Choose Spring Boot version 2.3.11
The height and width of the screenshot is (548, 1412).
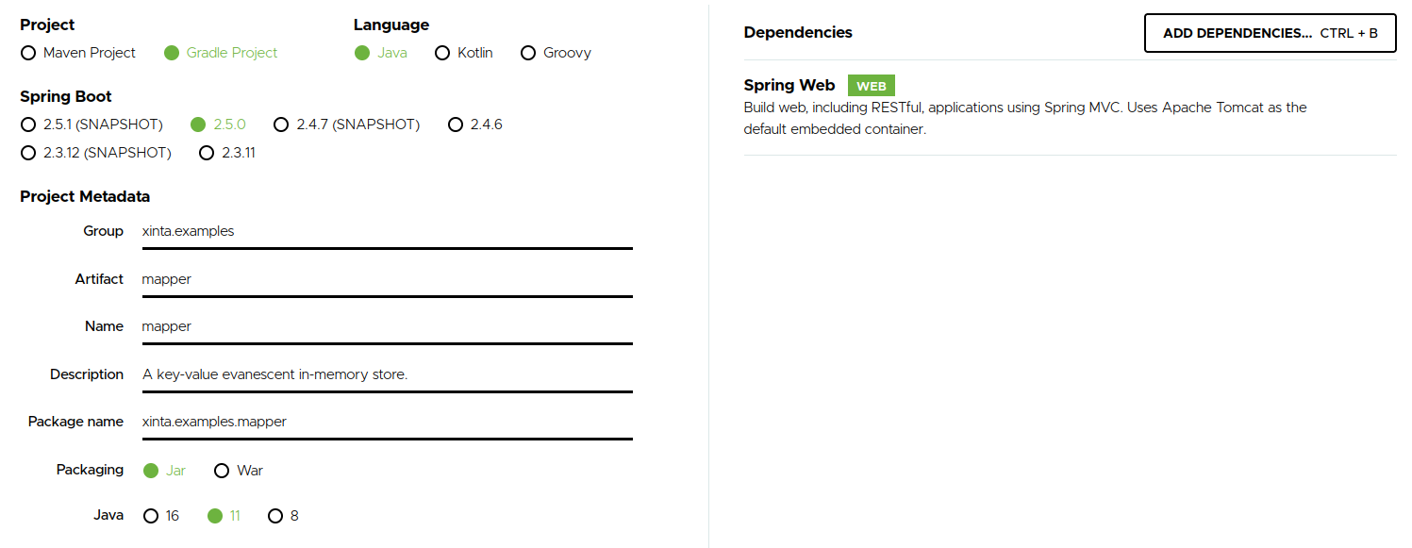(207, 153)
